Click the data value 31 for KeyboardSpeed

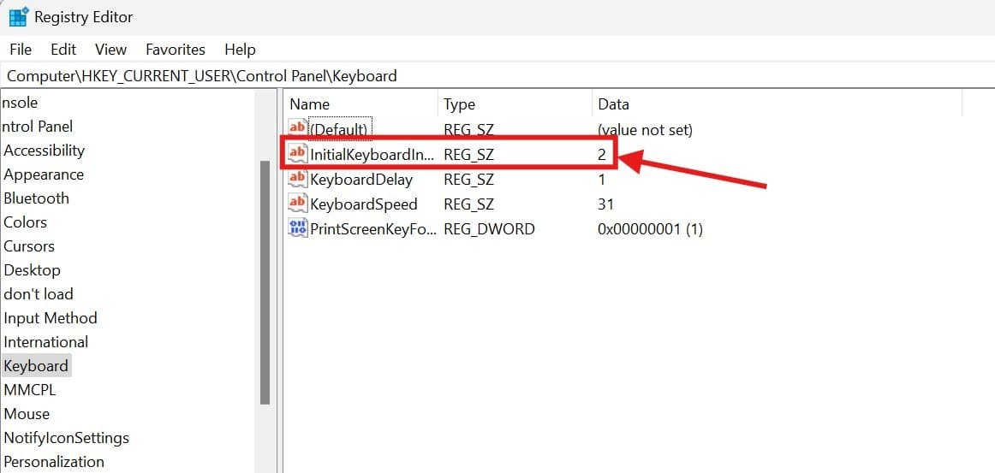pos(605,204)
